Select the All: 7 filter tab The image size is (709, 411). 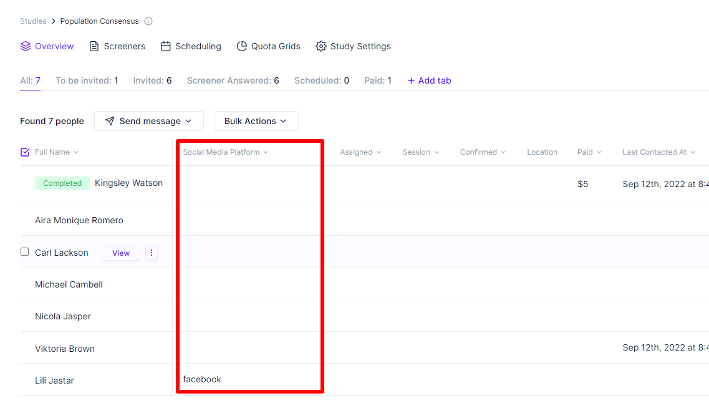point(31,80)
